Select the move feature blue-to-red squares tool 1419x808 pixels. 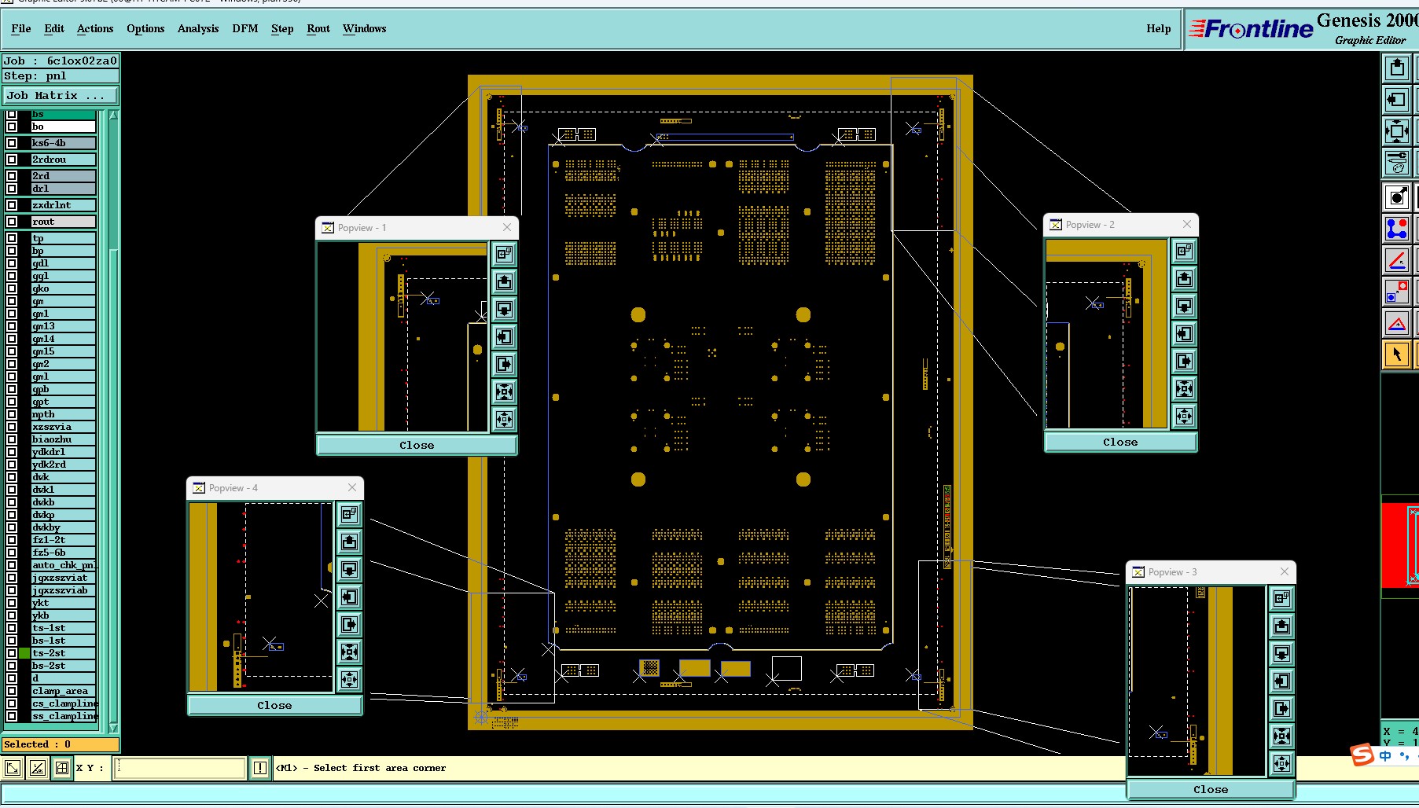[1397, 292]
